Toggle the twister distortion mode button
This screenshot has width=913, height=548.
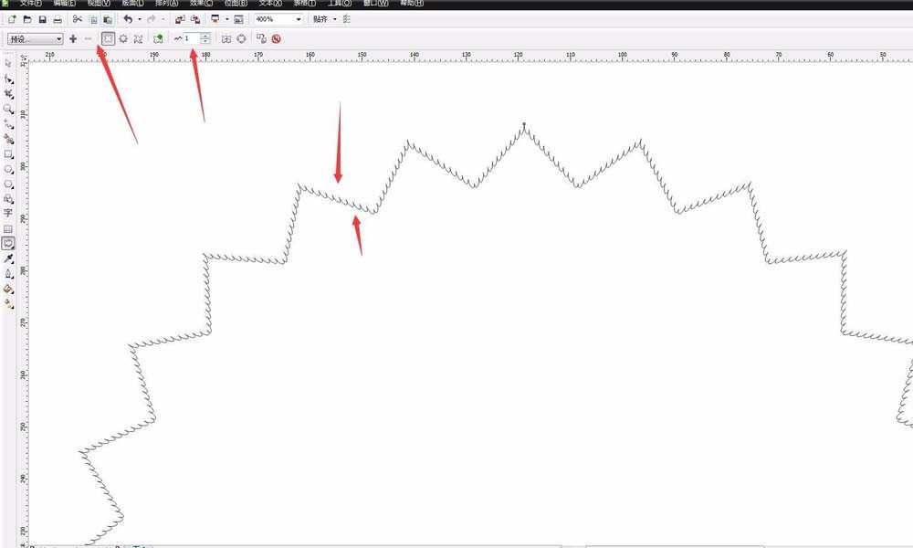click(x=138, y=38)
